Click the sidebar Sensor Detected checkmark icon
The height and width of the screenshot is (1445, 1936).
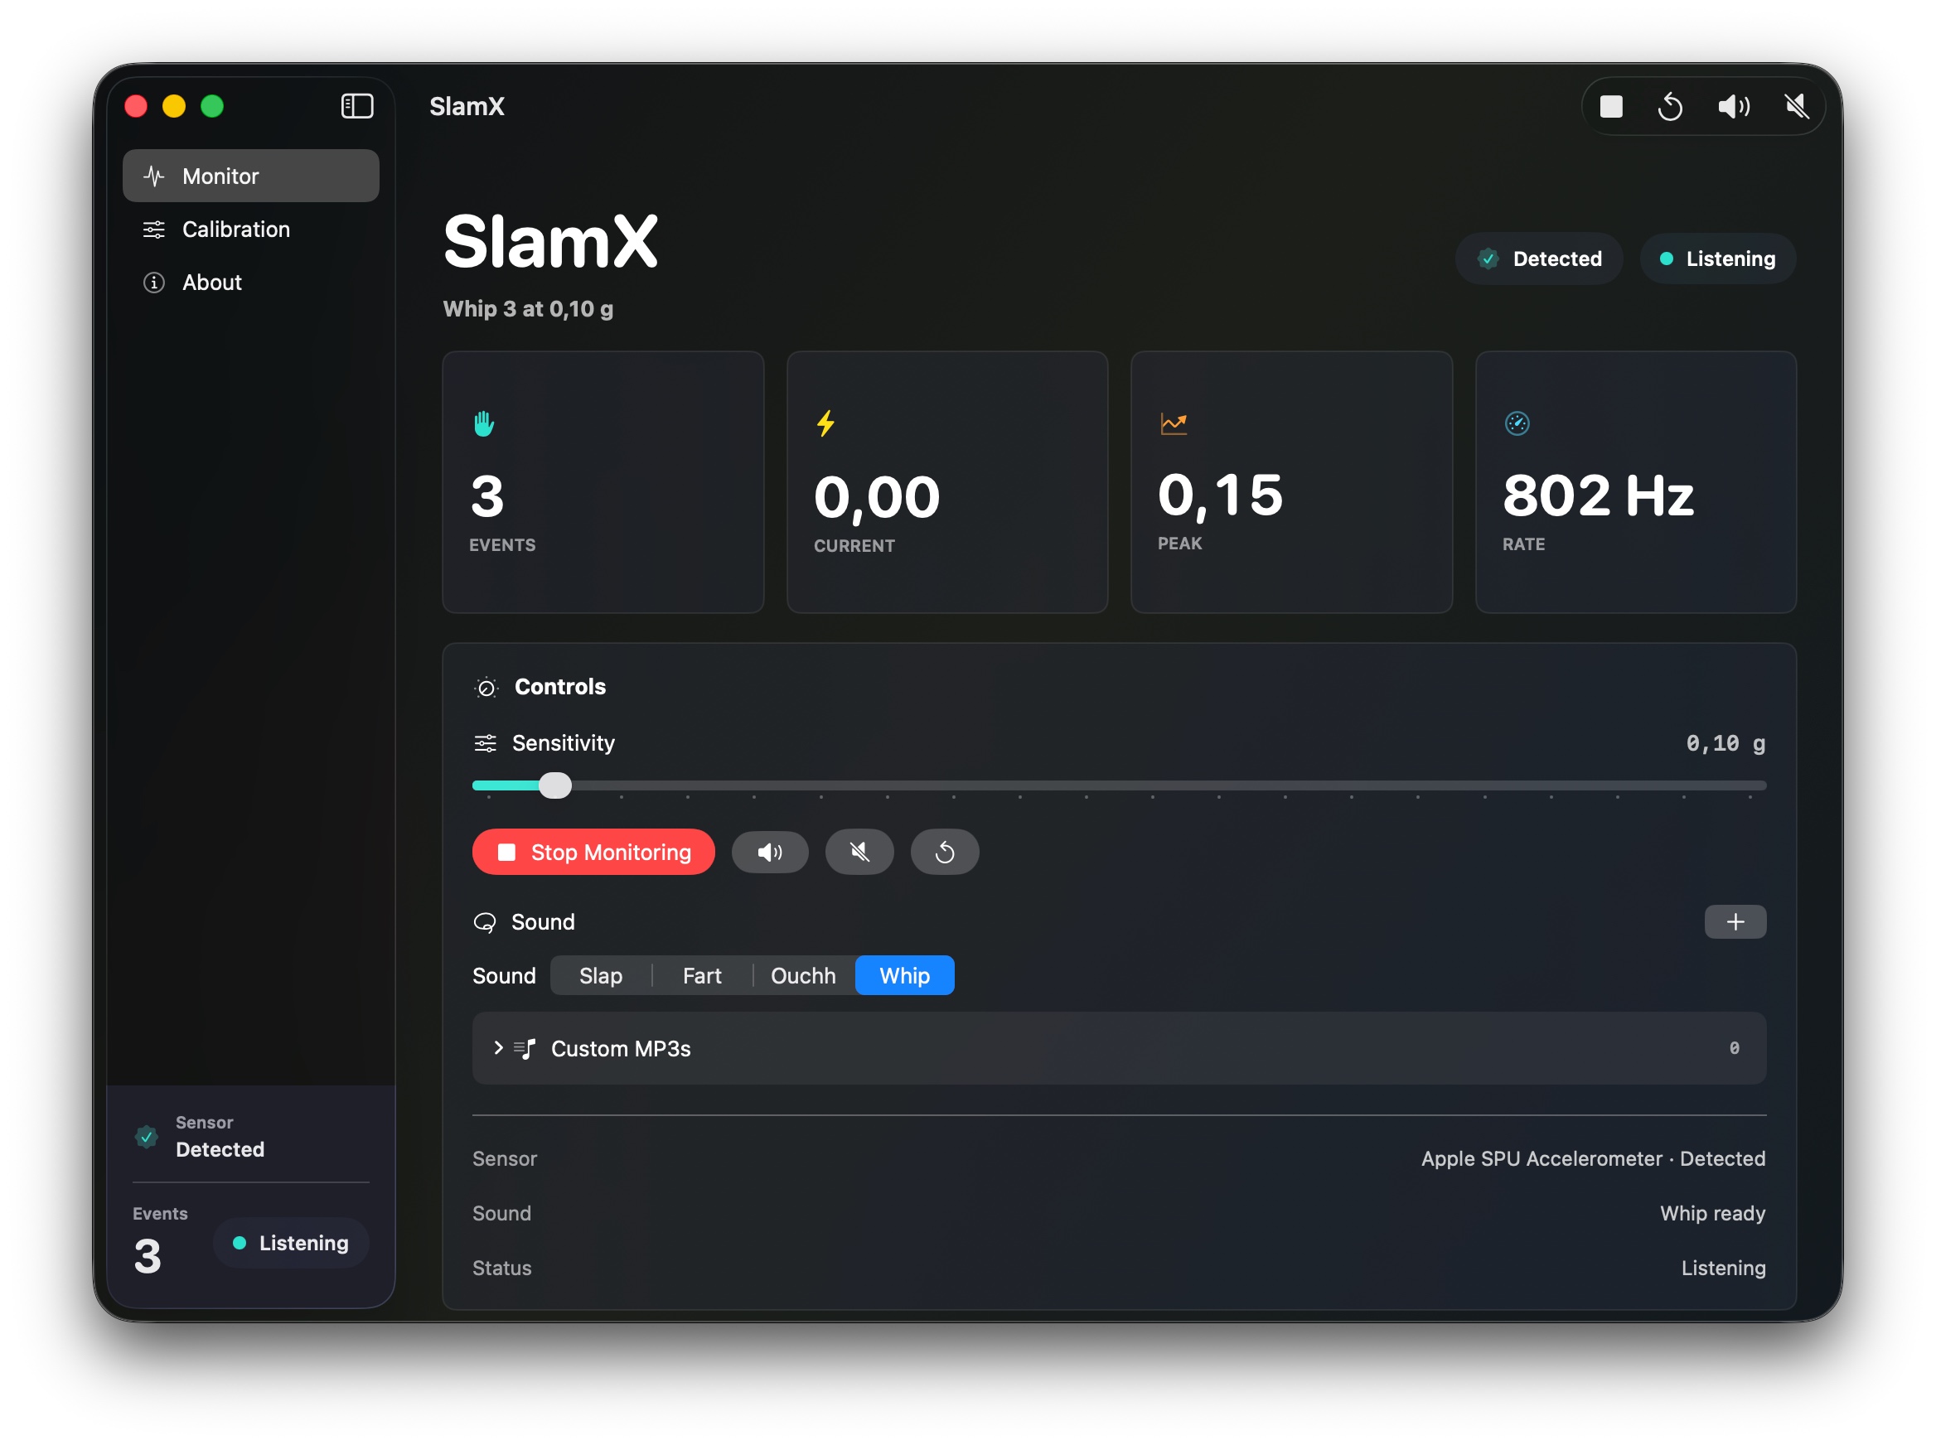click(147, 1137)
